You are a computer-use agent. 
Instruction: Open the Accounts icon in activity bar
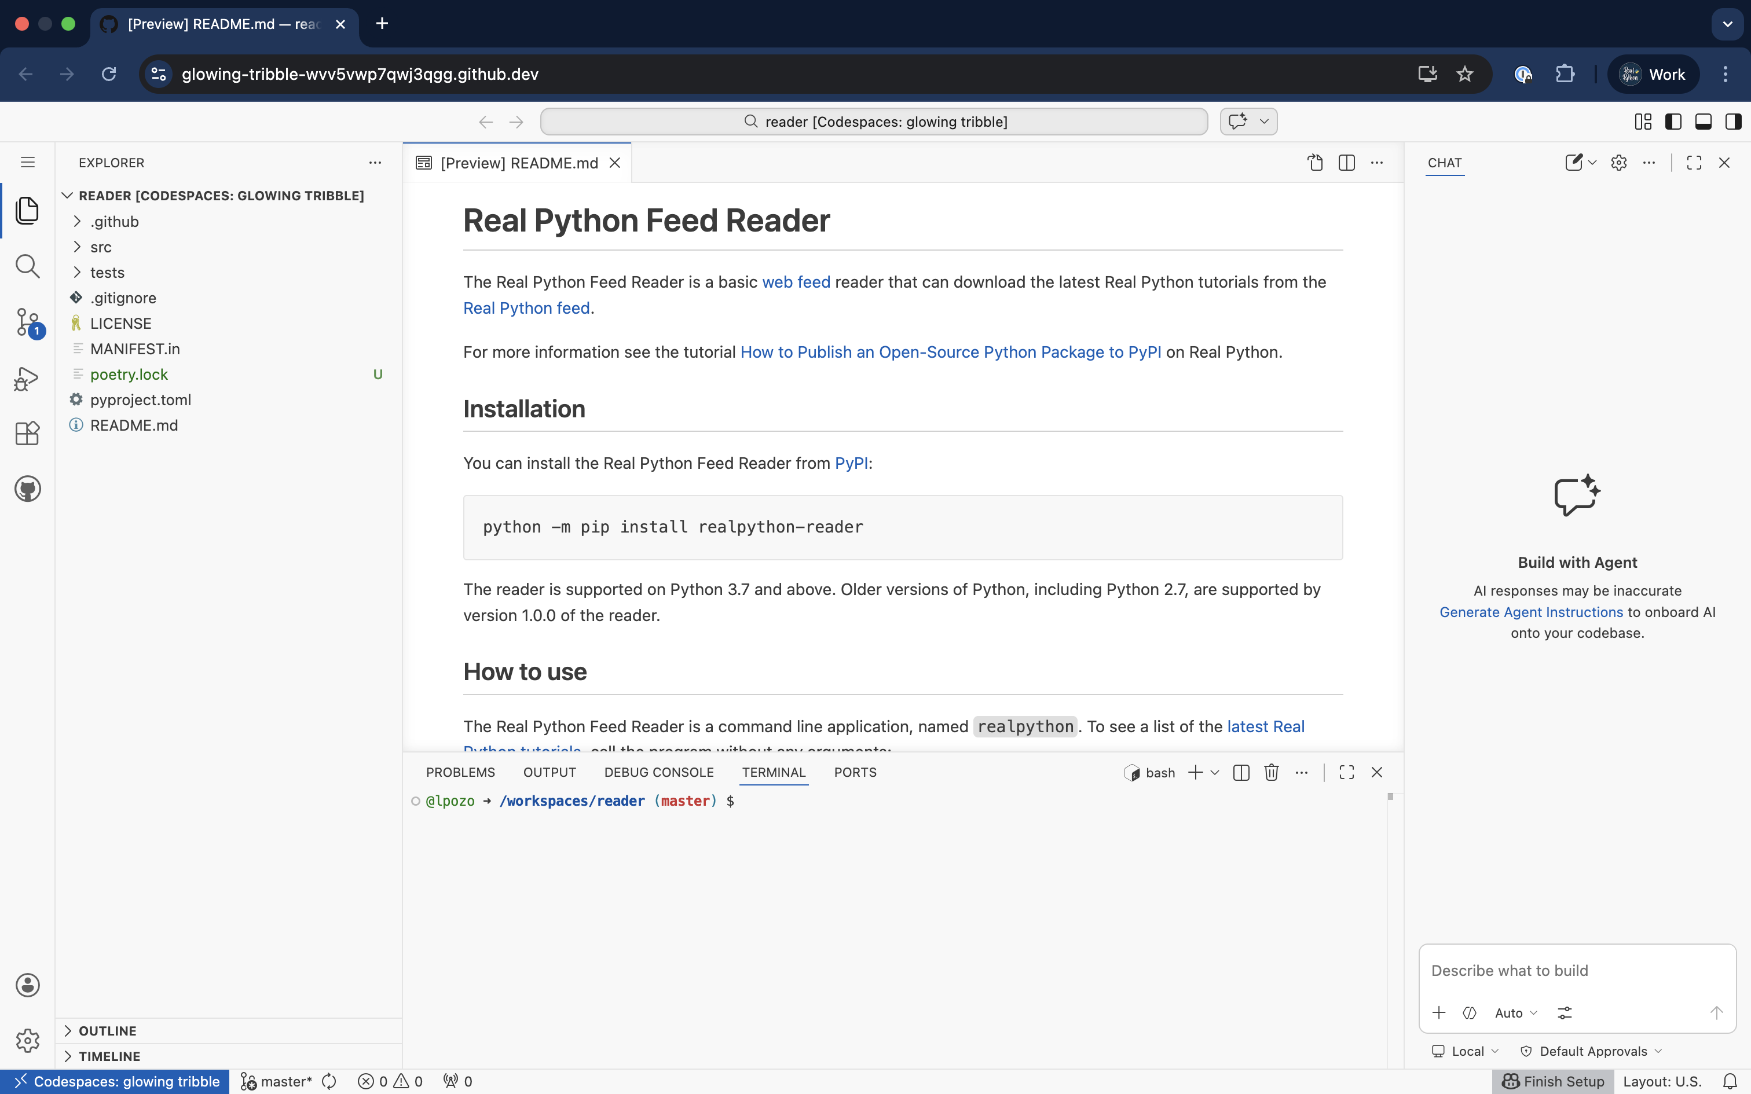(x=27, y=985)
